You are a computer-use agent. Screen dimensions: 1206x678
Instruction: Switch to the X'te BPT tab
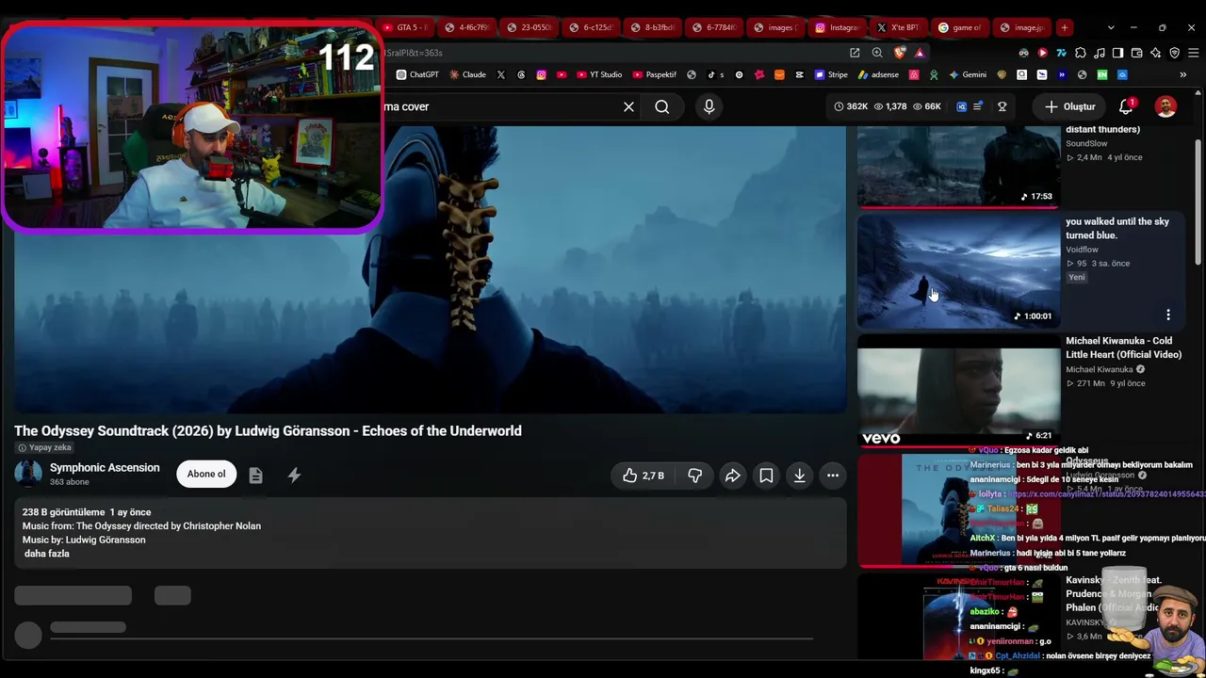point(897,27)
